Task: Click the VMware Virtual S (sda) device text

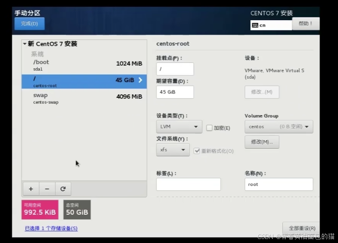Action: pos(274,74)
